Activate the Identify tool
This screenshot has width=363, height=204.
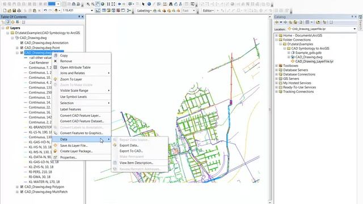click(149, 4)
